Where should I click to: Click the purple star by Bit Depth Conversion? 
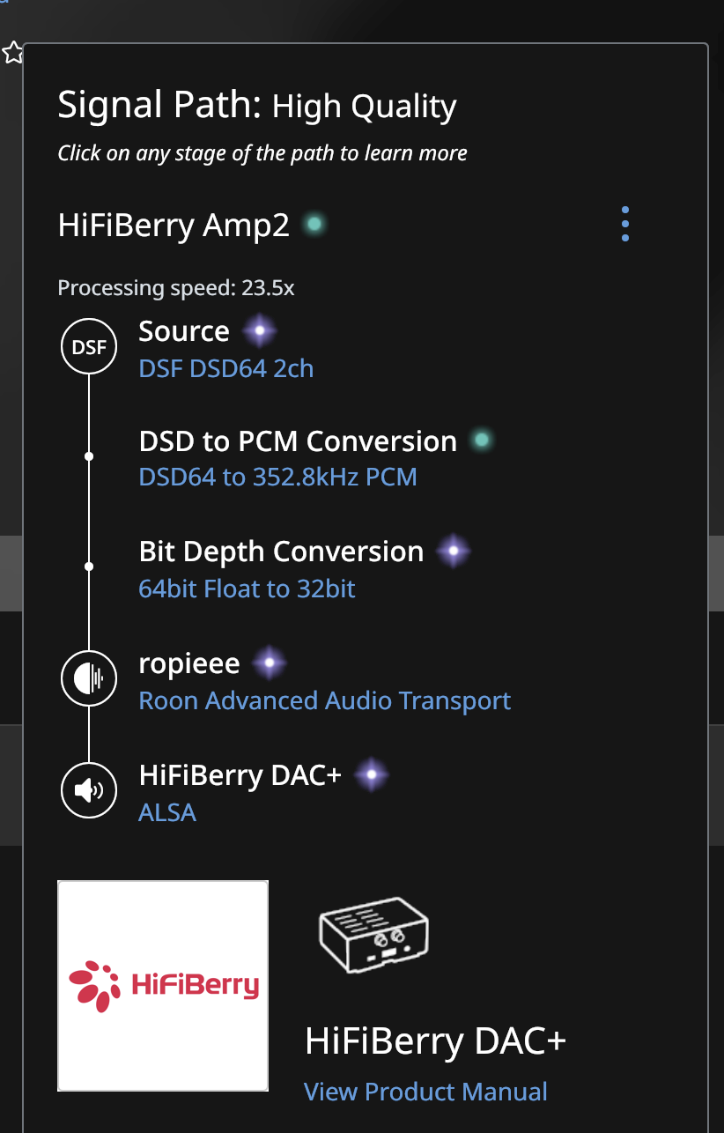pyautogui.click(x=454, y=552)
